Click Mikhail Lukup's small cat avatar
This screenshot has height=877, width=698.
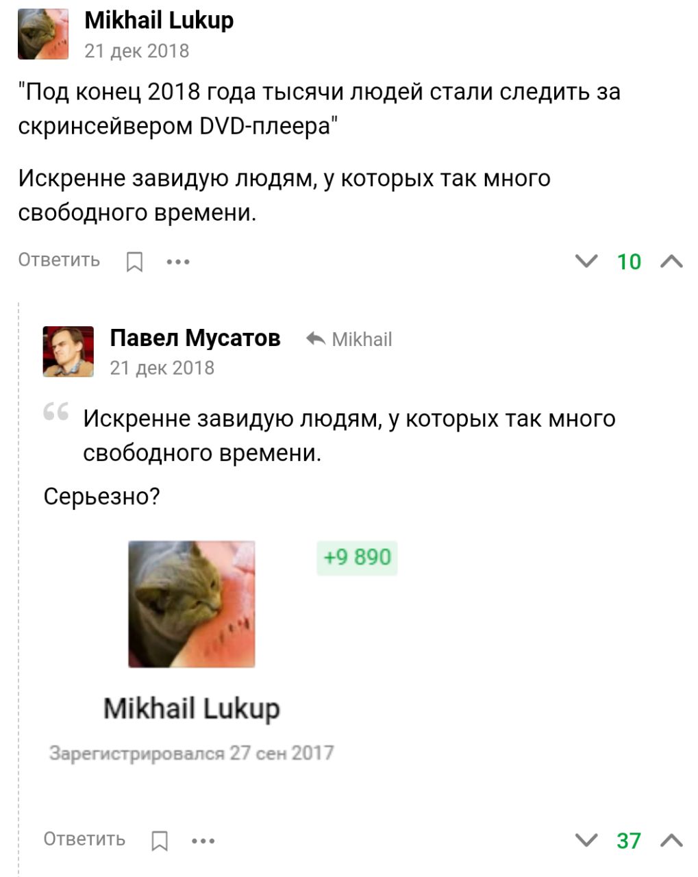pos(43,34)
